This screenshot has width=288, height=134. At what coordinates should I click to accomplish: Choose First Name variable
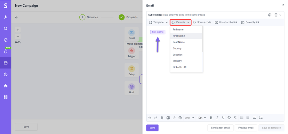pyautogui.click(x=186, y=36)
